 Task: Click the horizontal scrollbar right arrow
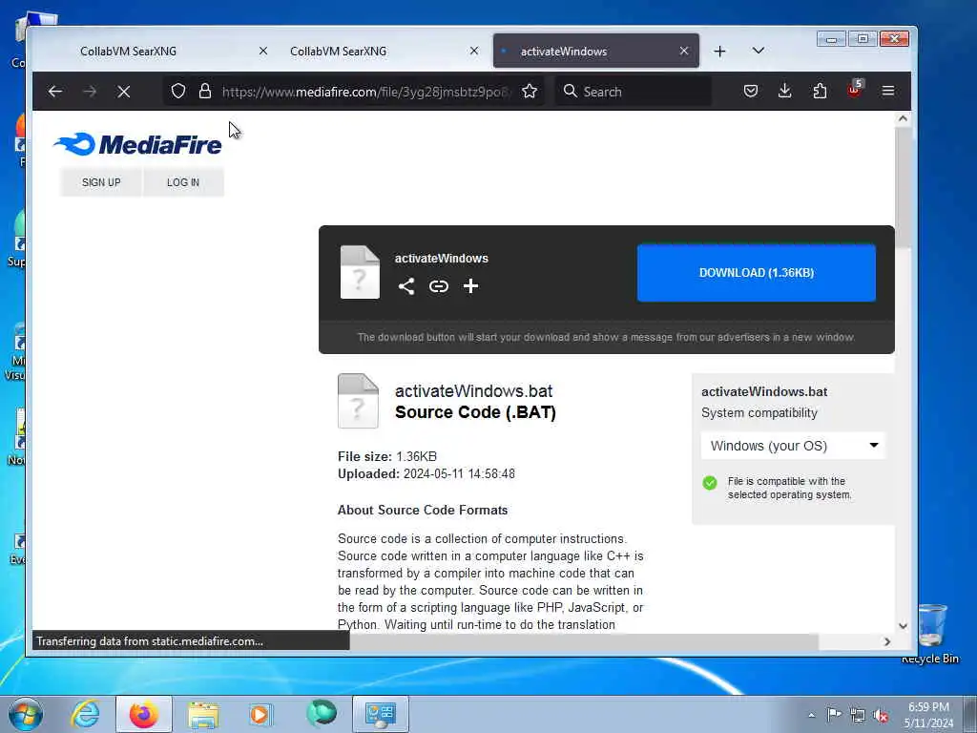click(x=887, y=641)
